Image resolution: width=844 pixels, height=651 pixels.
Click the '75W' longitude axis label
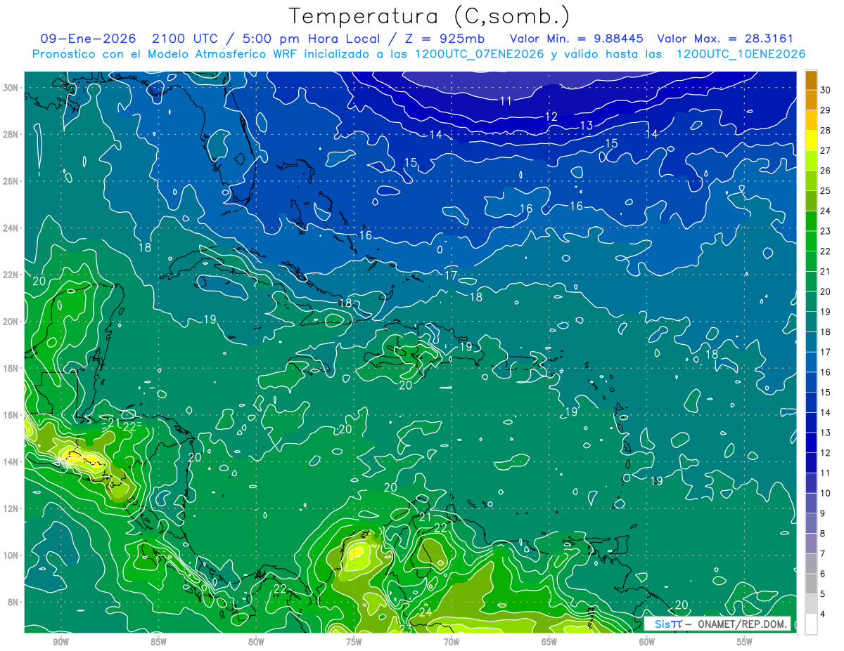pyautogui.click(x=354, y=642)
